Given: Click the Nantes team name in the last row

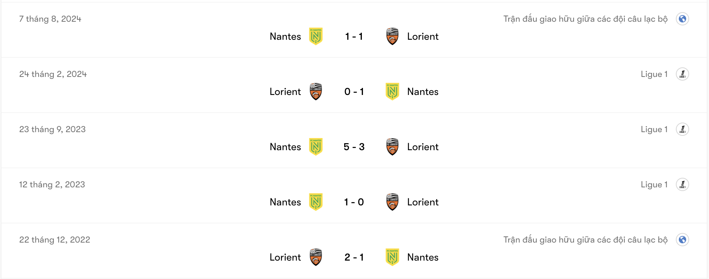Looking at the screenshot, I should point(423,257).
